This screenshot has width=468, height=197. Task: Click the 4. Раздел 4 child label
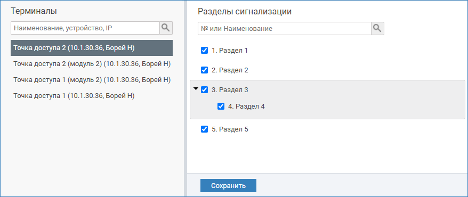pos(247,106)
